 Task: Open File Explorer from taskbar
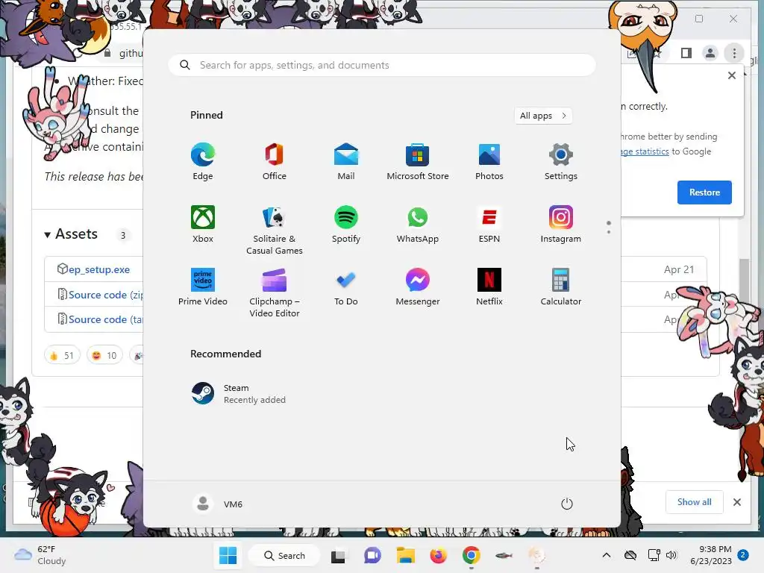click(x=405, y=555)
